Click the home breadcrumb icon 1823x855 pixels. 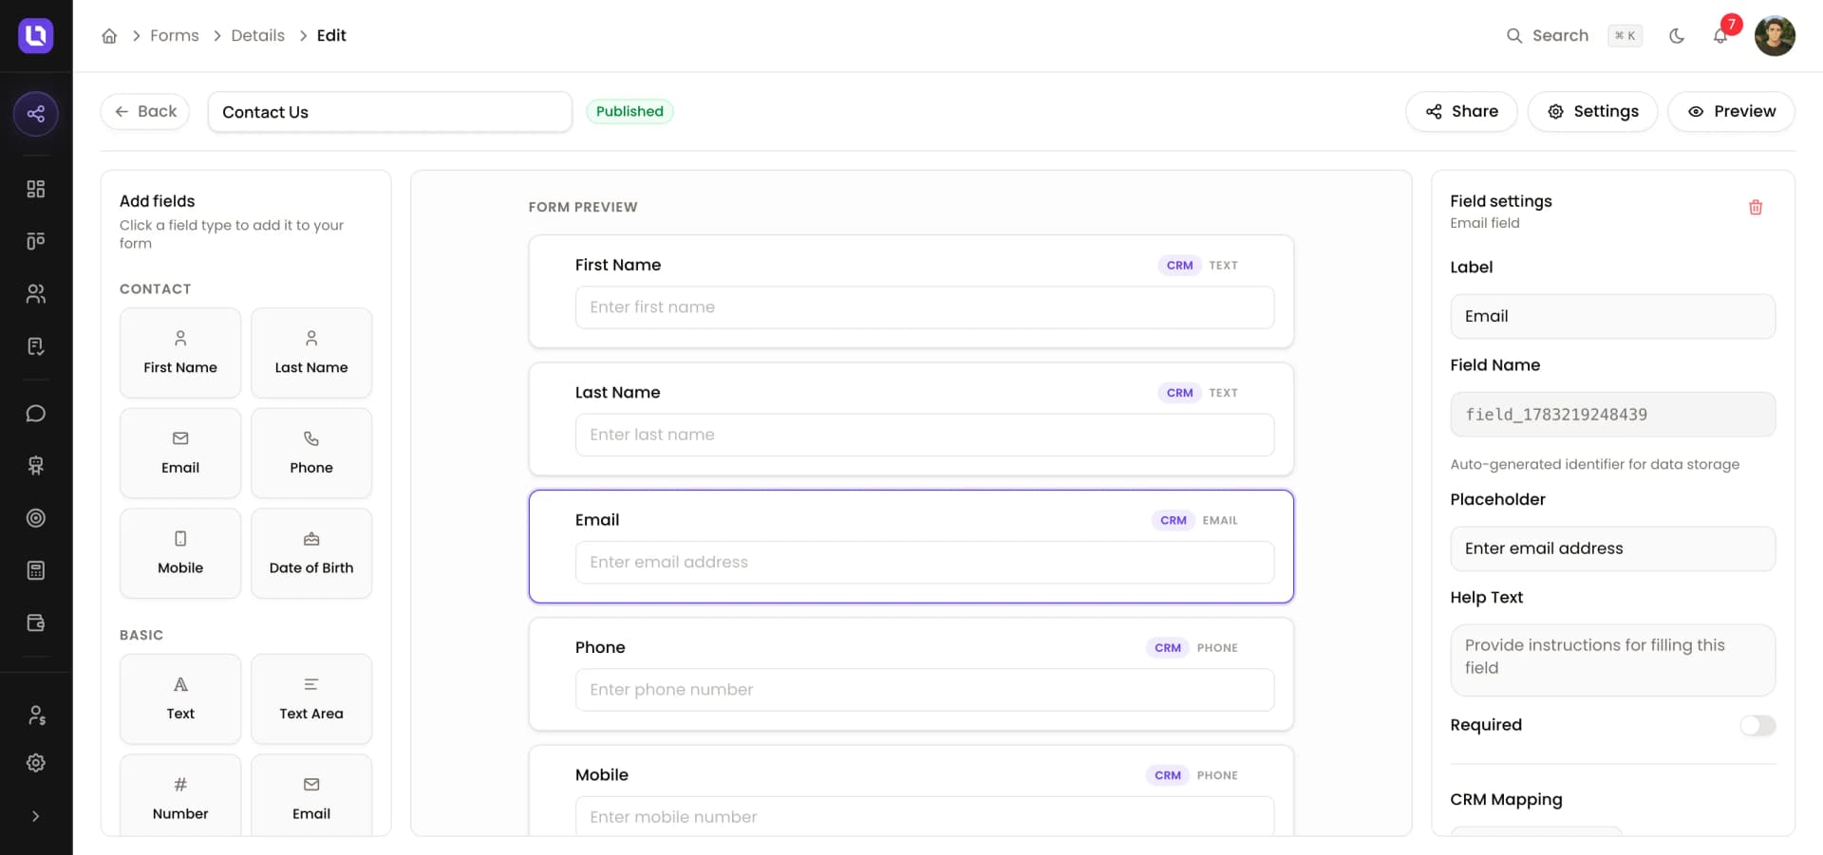coord(109,36)
